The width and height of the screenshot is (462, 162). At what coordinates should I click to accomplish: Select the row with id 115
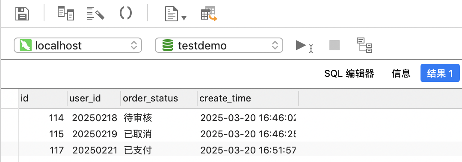157,134
